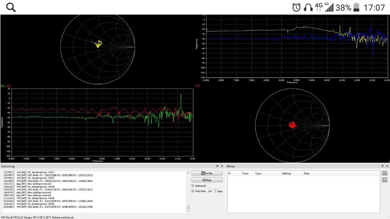The height and width of the screenshot is (219, 390).
Task: Click the search magnifier icon
Action: pos(11,7)
